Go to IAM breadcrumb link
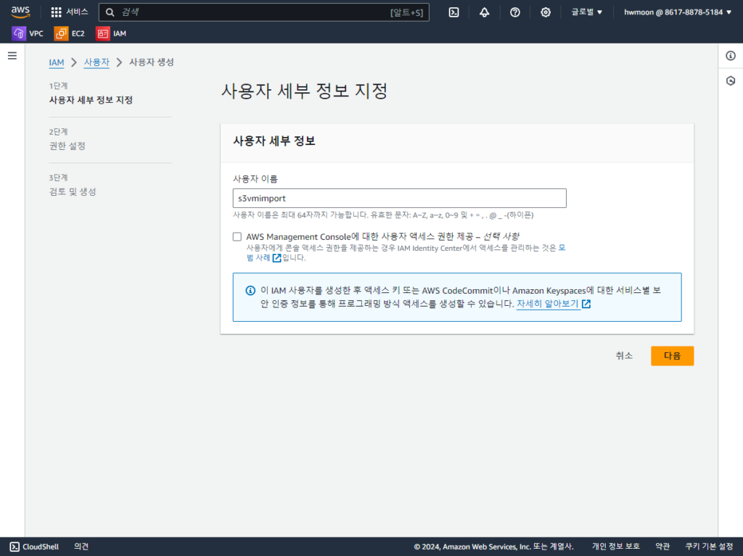743x556 pixels. [x=57, y=62]
